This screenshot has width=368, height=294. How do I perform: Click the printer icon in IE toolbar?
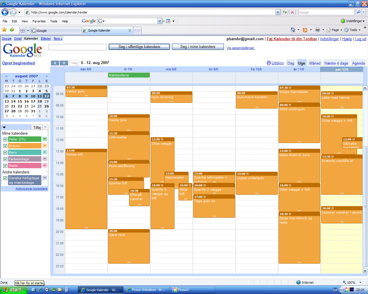[x=318, y=30]
